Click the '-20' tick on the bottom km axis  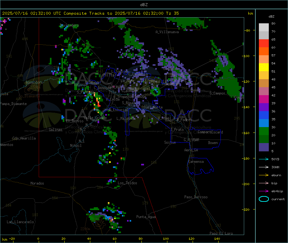(x=12, y=239)
